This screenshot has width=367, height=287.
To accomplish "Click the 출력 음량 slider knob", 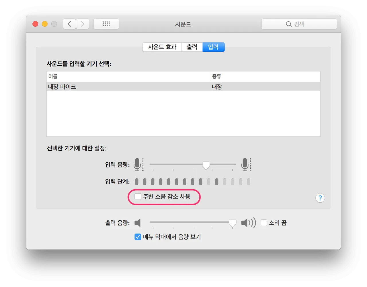I will [233, 223].
